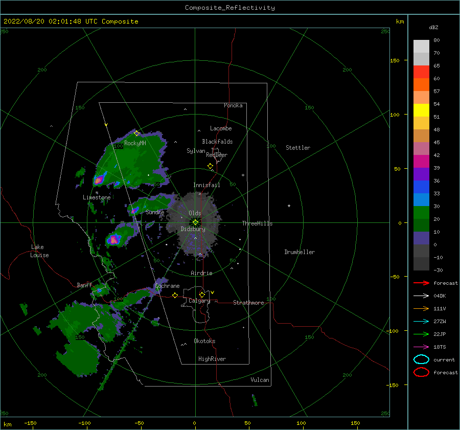Viewport: 460px width, 430px height.
Task: Select the dark orange 57-60 dBZ swatch
Action: pos(421,84)
